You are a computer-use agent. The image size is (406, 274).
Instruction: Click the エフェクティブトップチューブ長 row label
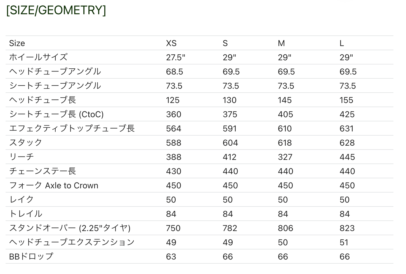[x=72, y=128]
